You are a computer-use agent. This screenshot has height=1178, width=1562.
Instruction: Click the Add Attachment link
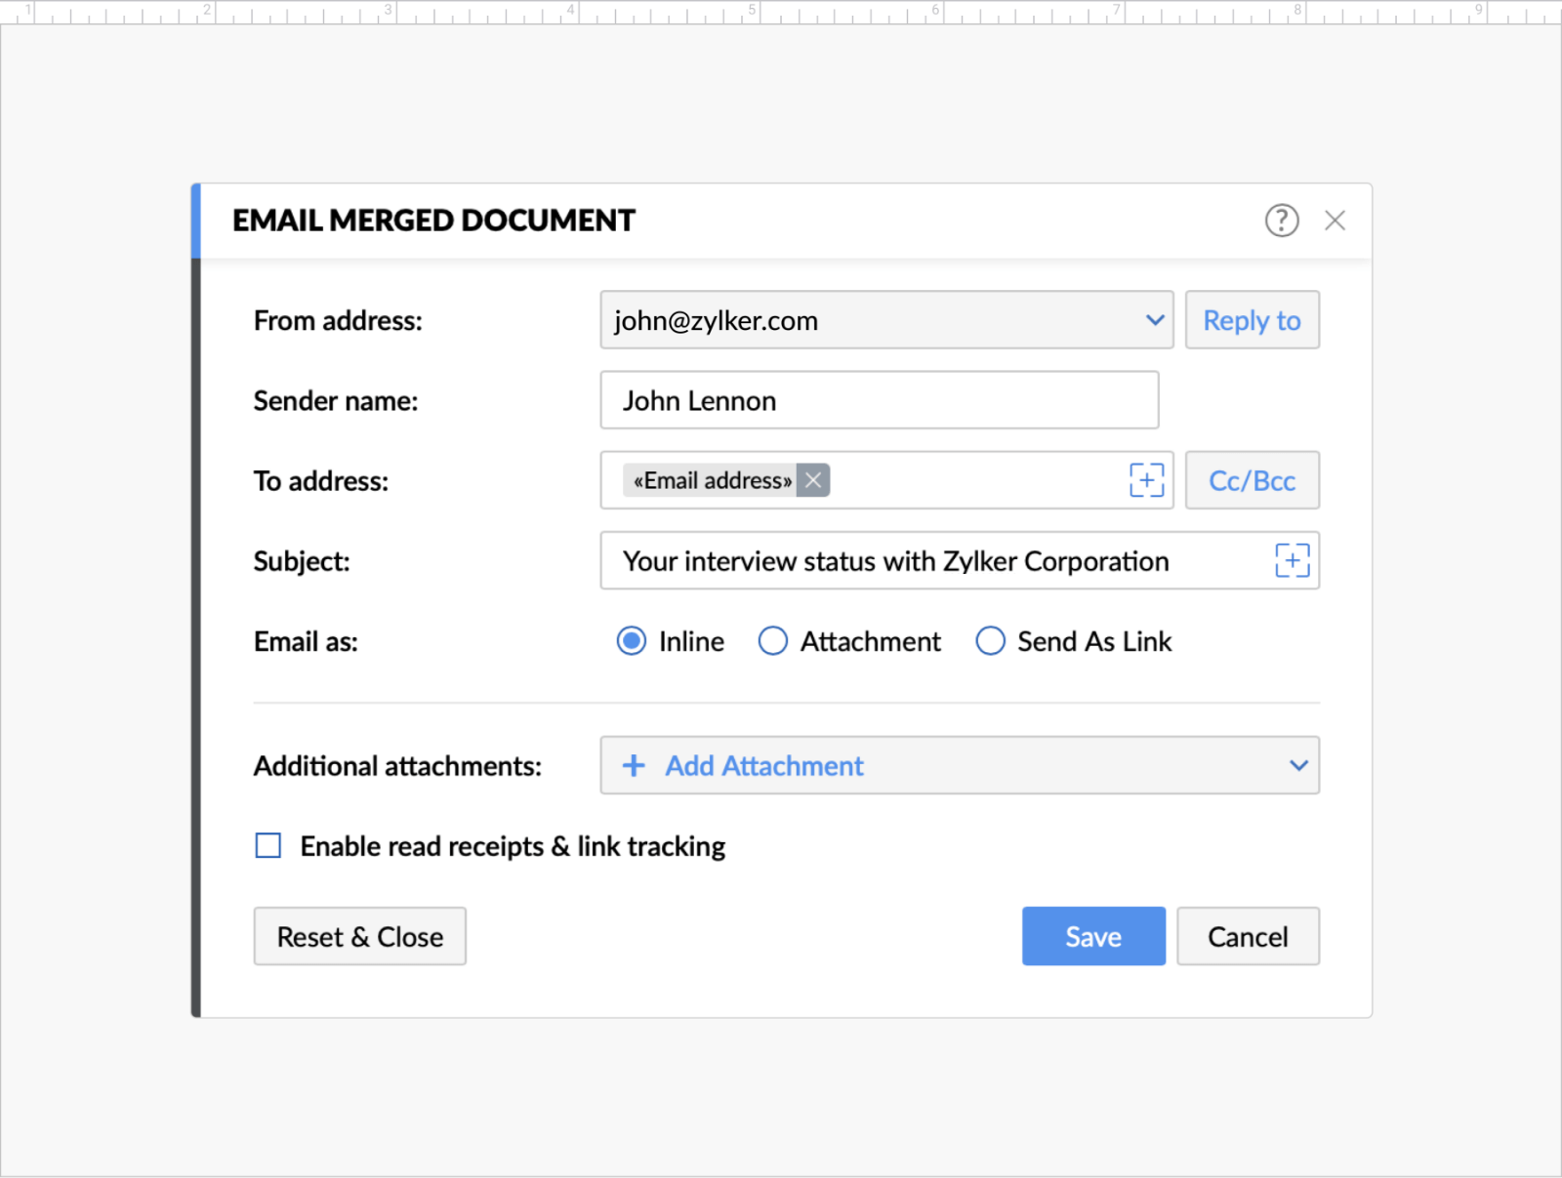pyautogui.click(x=764, y=765)
